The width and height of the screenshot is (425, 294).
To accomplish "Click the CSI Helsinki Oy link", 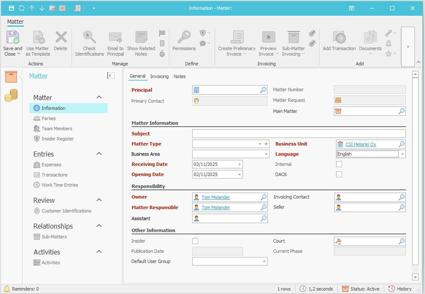I will point(361,144).
